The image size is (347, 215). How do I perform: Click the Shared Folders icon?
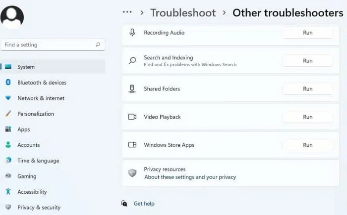coord(132,89)
